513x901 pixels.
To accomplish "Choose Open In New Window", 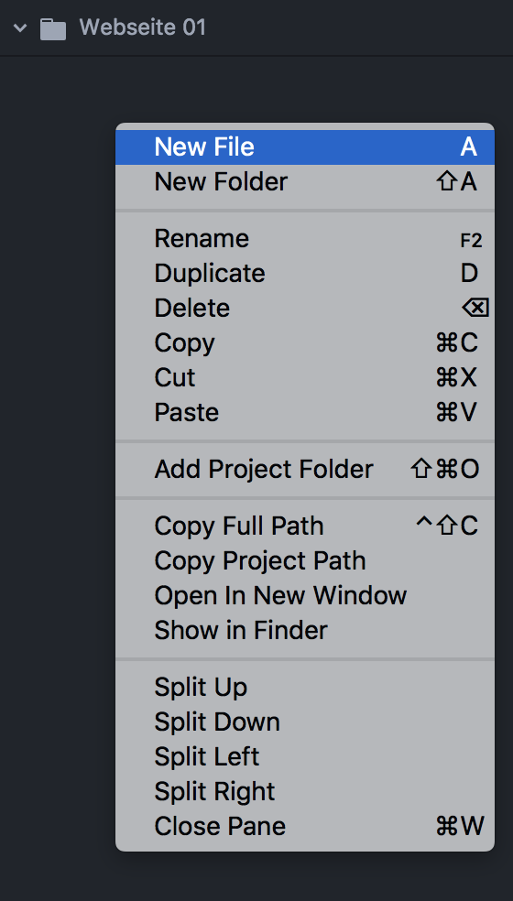I will click(305, 595).
